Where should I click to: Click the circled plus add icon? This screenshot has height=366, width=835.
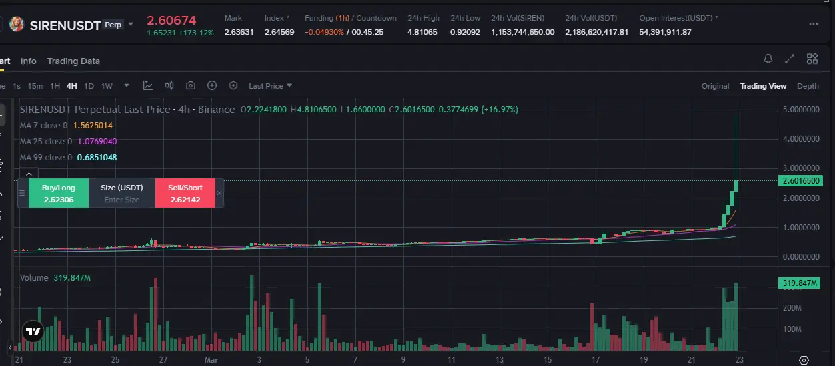tap(212, 85)
